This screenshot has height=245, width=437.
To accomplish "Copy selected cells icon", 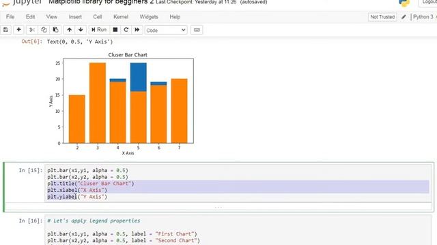I will click(x=44, y=30).
